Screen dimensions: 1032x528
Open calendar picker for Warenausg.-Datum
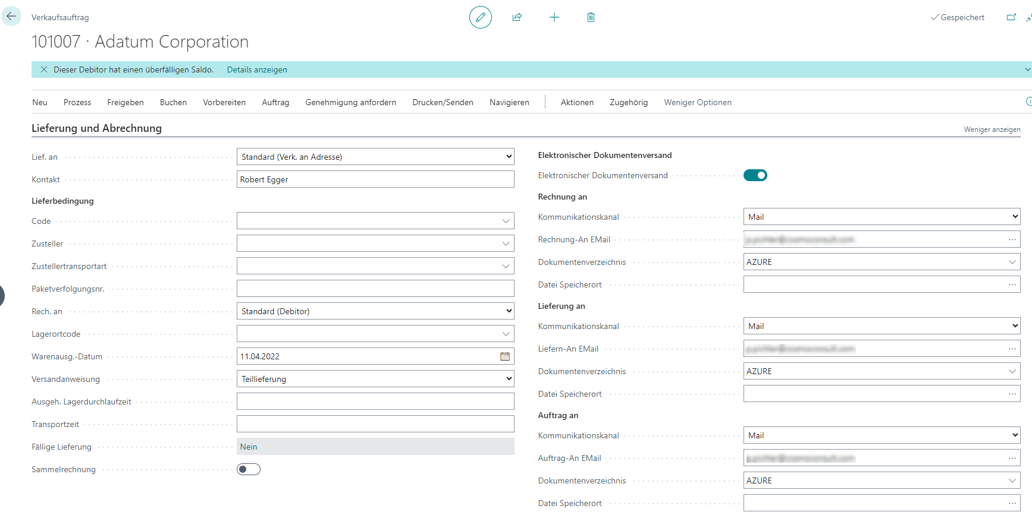coord(505,356)
